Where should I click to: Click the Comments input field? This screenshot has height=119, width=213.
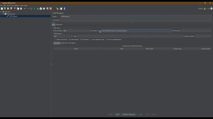(x=136, y=20)
